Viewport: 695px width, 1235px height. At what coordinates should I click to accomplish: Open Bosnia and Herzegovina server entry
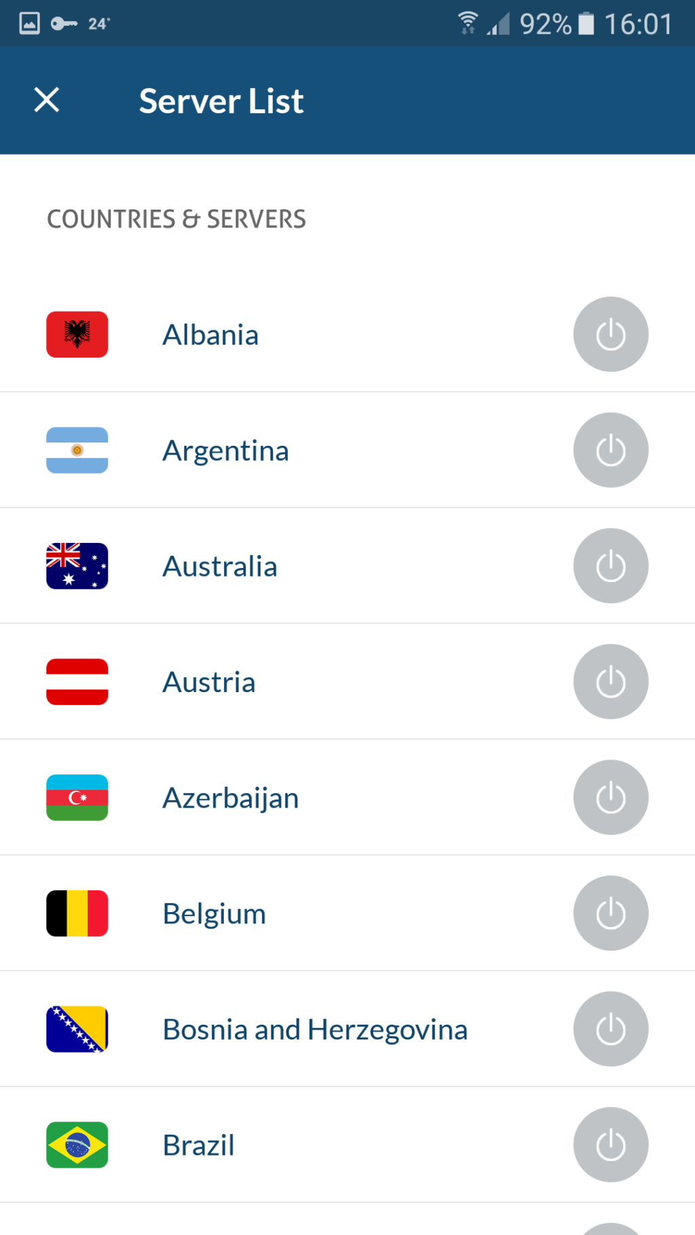tap(315, 1029)
